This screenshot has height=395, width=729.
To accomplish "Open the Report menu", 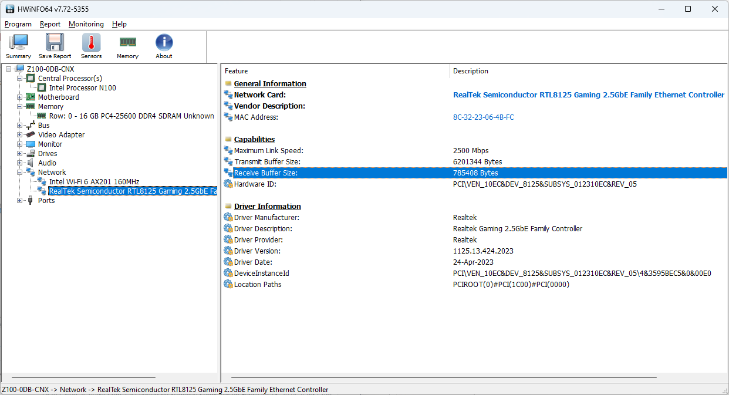I will tap(50, 24).
